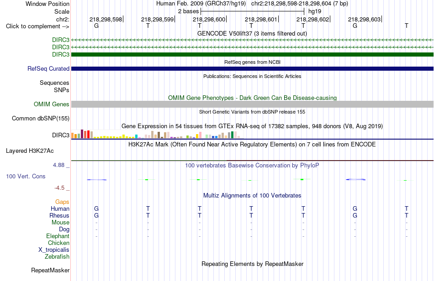Click the Chicken alignment row label
Viewport: 434px width, 281px height.
point(58,243)
